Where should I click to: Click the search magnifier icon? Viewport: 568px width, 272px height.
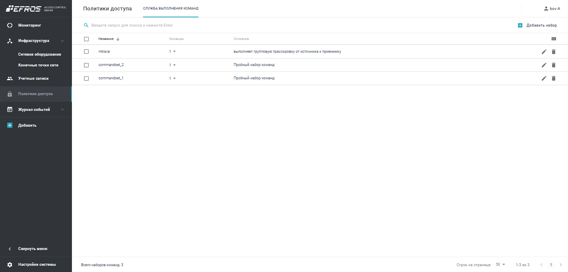pyautogui.click(x=86, y=25)
